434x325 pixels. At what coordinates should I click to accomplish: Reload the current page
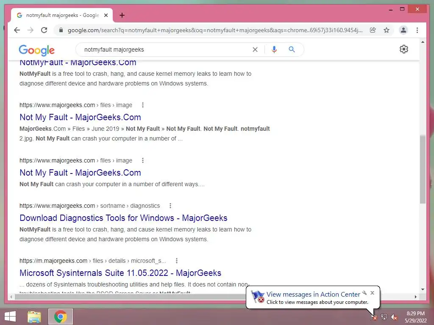[44, 30]
